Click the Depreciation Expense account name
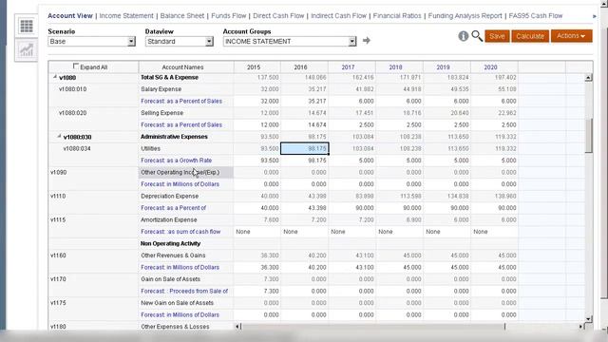Image resolution: width=608 pixels, height=342 pixels. pyautogui.click(x=169, y=197)
